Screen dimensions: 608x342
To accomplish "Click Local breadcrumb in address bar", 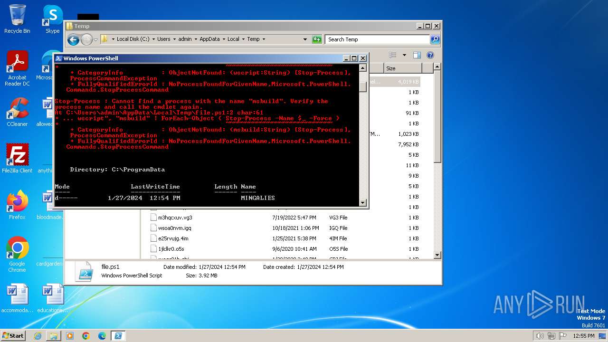I will click(233, 39).
